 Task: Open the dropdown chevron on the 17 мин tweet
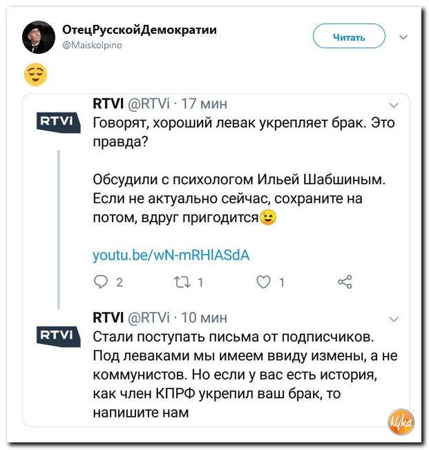pos(394,106)
